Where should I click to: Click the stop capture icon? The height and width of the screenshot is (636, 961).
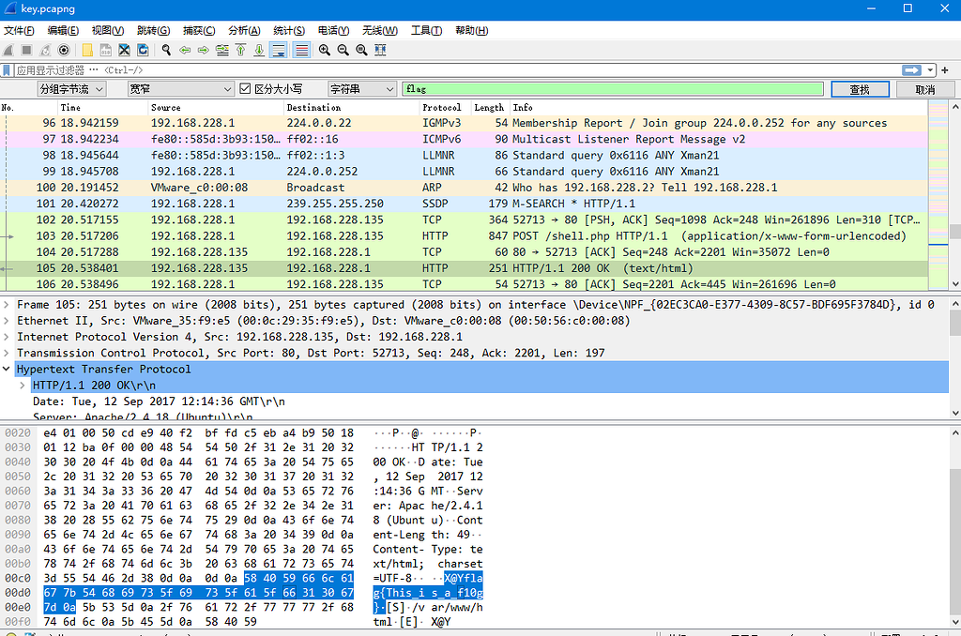pyautogui.click(x=25, y=50)
